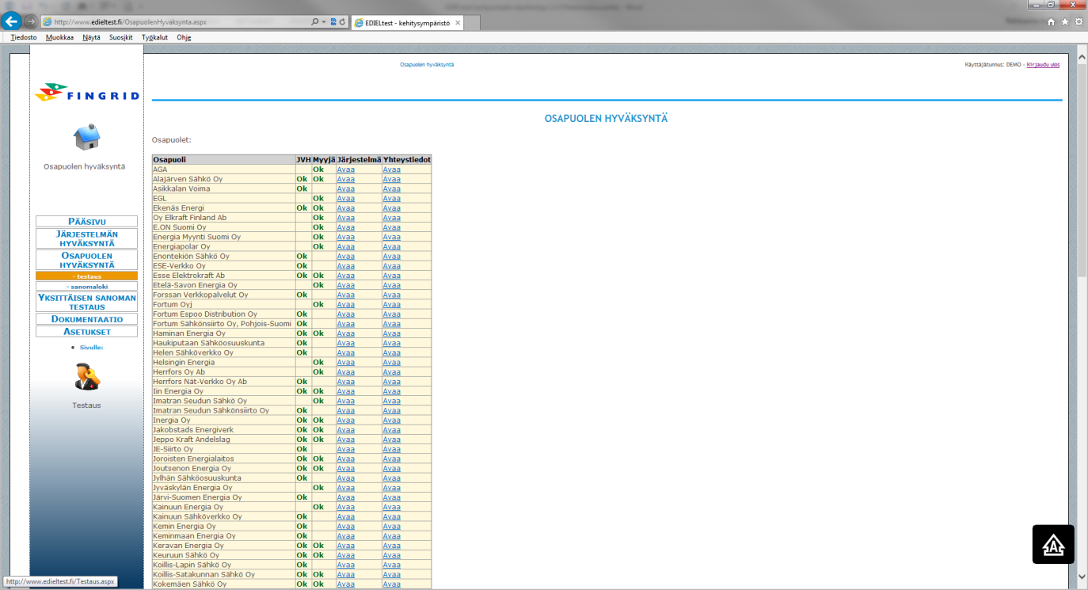The width and height of the screenshot is (1088, 590).
Task: Open Asetukset in sidebar
Action: tap(86, 332)
